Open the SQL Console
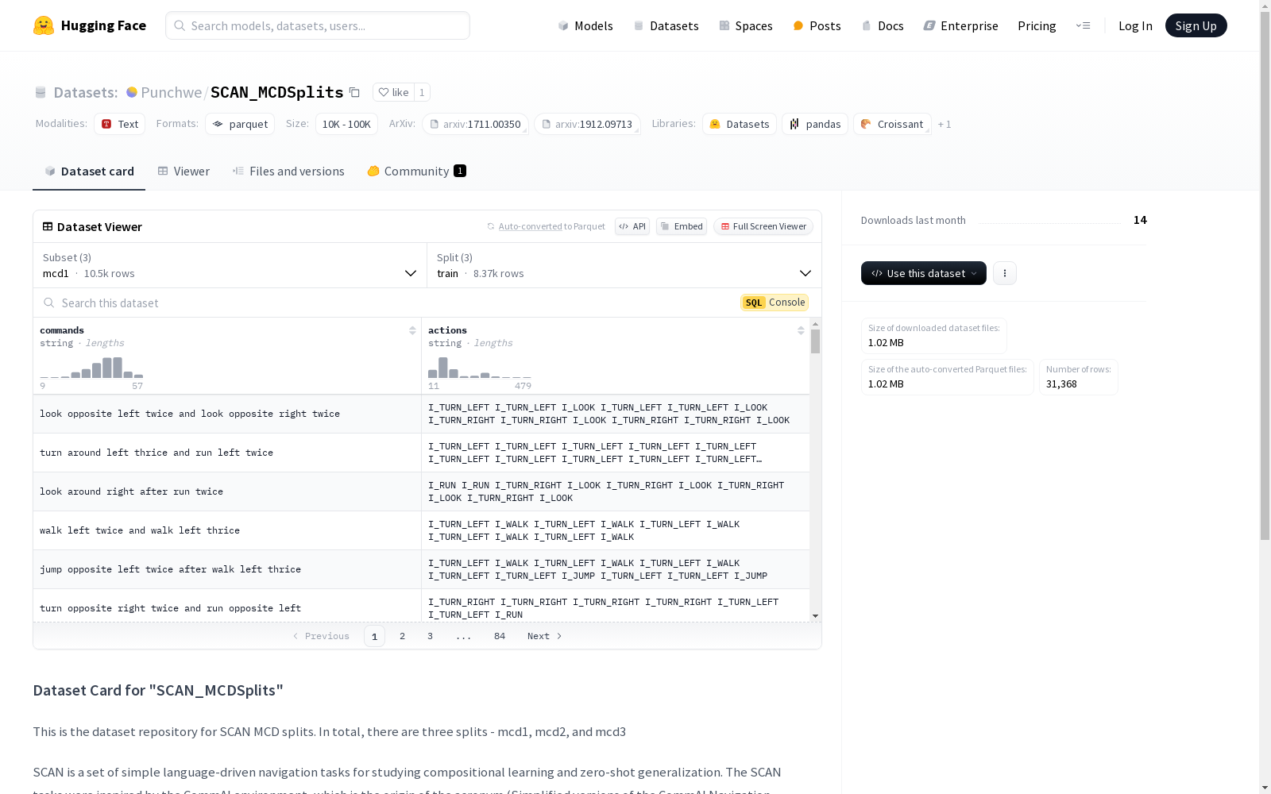 pyautogui.click(x=775, y=303)
